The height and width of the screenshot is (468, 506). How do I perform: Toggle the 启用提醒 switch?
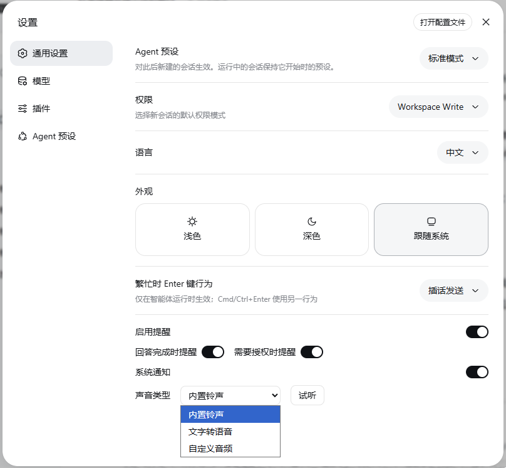click(477, 332)
